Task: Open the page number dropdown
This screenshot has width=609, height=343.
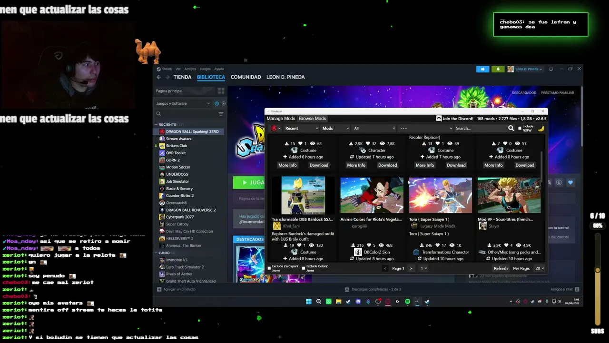Action: (423, 268)
